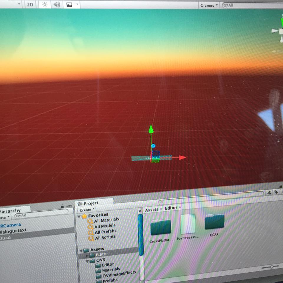The image size is (283, 283).
Task: Select the PostProcess... file thumbnail
Action: click(188, 224)
